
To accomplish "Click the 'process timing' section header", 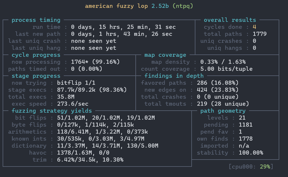I will tap(36, 20).
